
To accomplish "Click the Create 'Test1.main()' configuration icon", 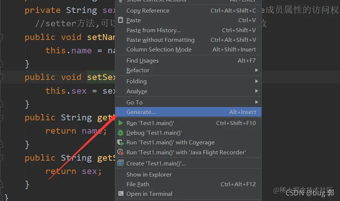I will (x=121, y=163).
